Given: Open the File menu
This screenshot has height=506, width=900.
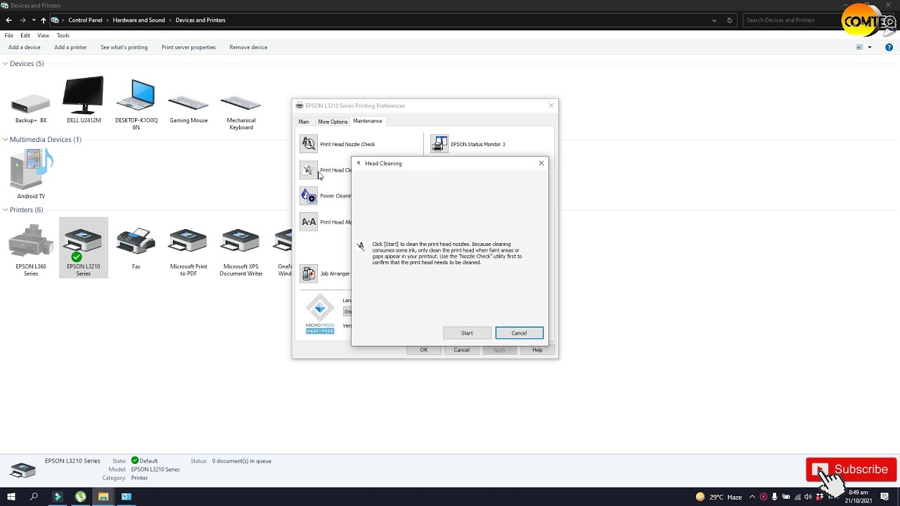Looking at the screenshot, I should (x=9, y=35).
